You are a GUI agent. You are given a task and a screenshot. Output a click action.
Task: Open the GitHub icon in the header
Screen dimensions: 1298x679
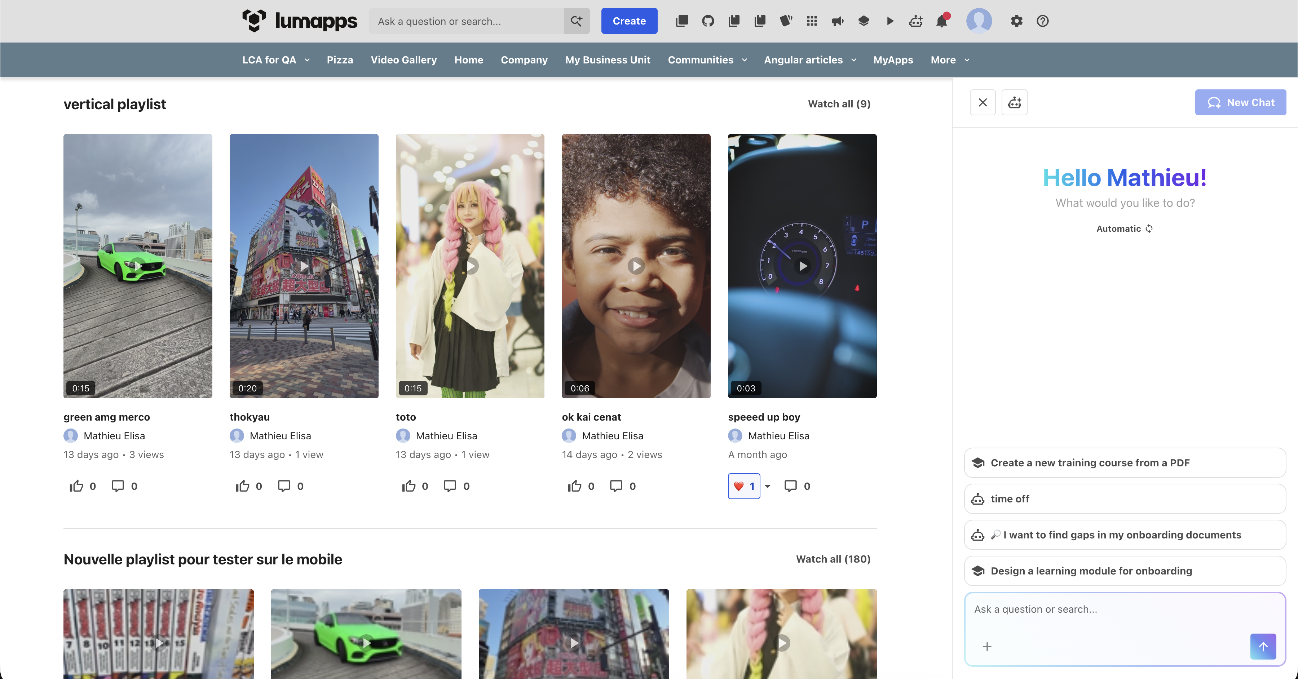(708, 21)
